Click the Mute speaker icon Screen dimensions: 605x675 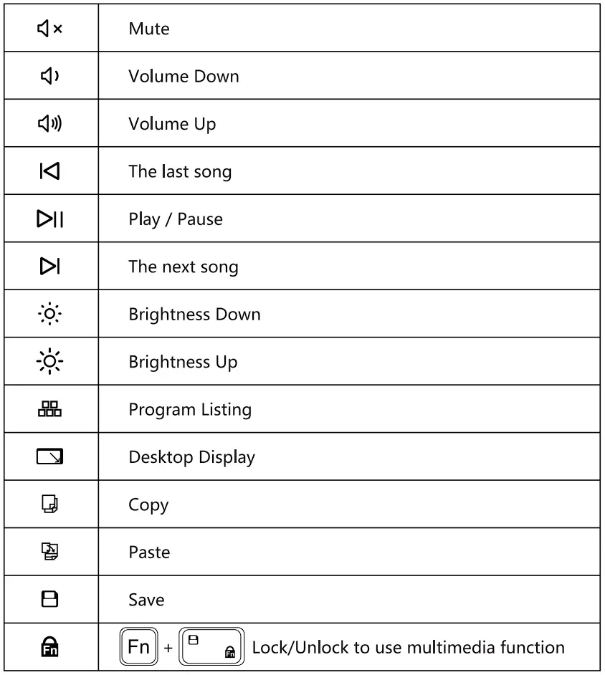[49, 29]
